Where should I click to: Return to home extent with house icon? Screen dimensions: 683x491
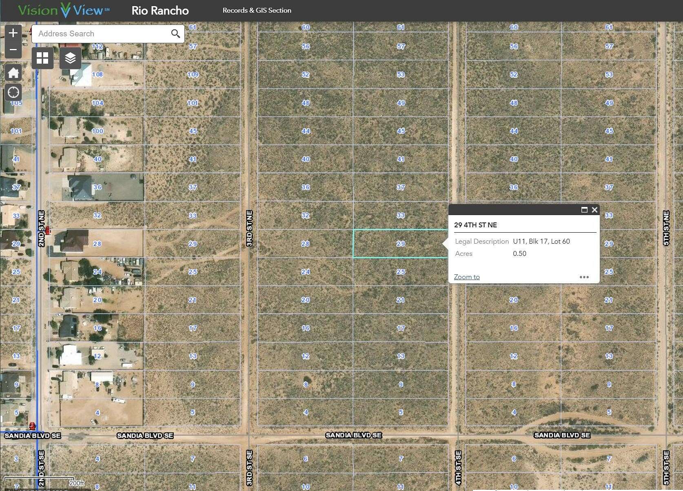[x=13, y=72]
